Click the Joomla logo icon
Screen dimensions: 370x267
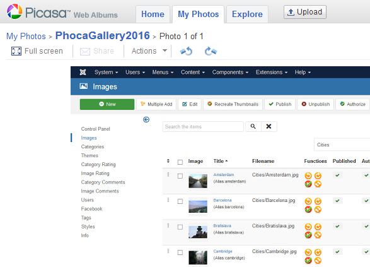[x=83, y=72]
